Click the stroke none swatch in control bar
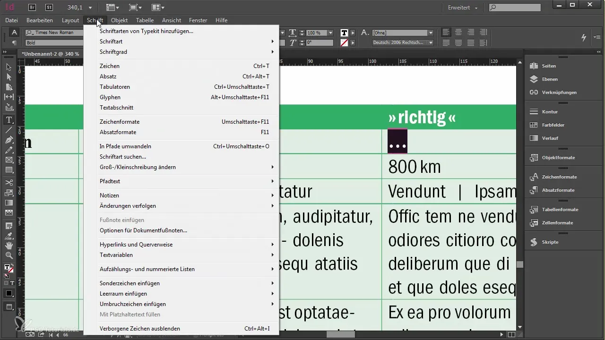Image resolution: width=605 pixels, height=340 pixels. 344,42
